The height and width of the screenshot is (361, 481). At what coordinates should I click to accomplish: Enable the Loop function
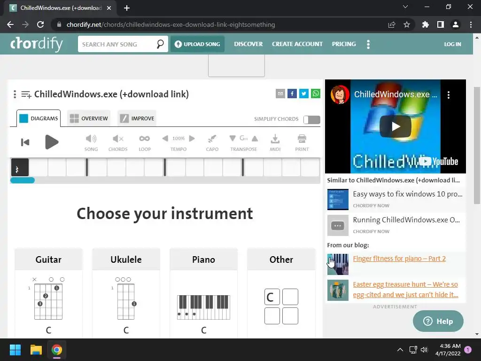(x=145, y=139)
